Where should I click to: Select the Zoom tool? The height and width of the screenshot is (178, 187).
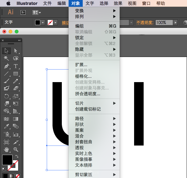point(16,150)
